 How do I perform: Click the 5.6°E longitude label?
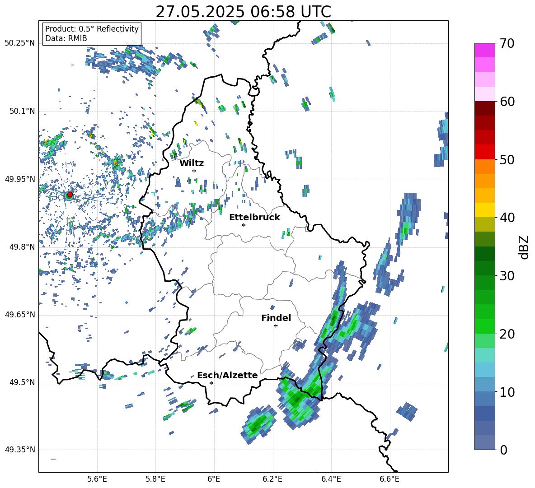pos(97,479)
